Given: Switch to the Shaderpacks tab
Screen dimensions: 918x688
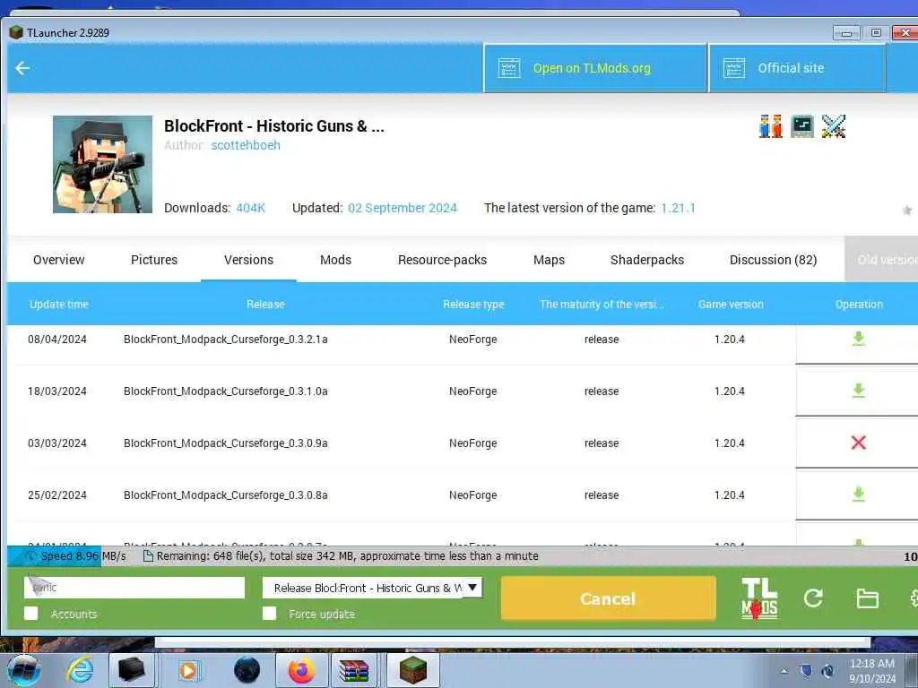Looking at the screenshot, I should coord(647,260).
